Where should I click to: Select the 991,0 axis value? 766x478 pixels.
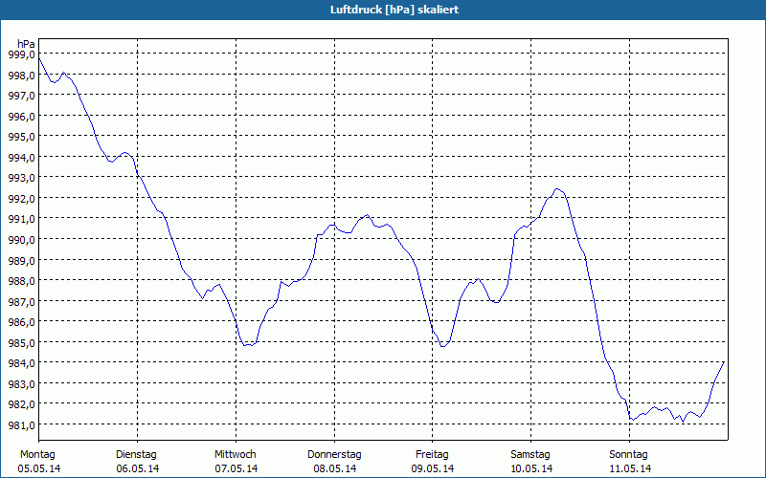tap(21, 219)
